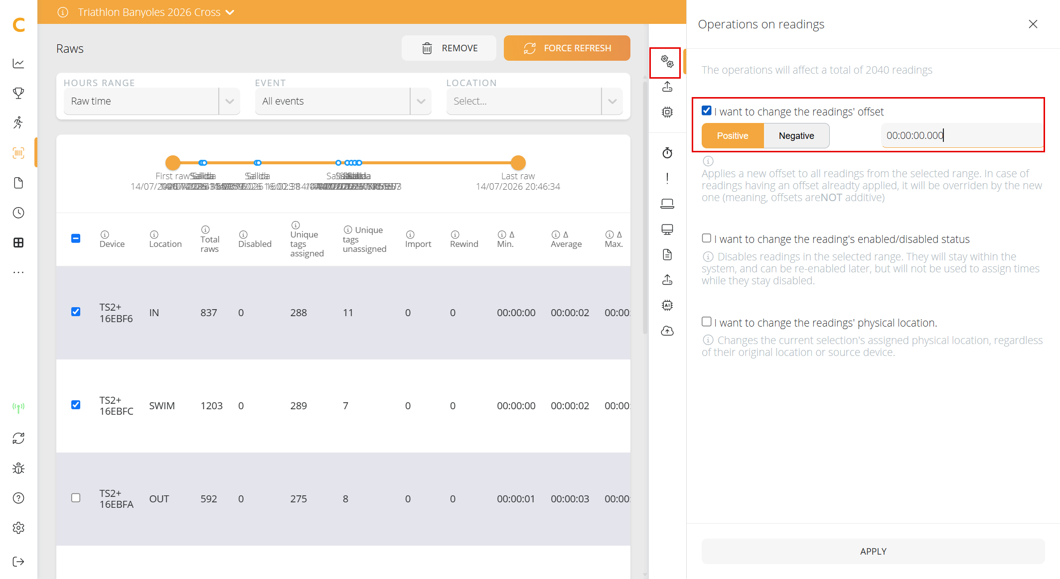
Task: Click the sync arrows icon in sidebar
Action: pos(18,438)
